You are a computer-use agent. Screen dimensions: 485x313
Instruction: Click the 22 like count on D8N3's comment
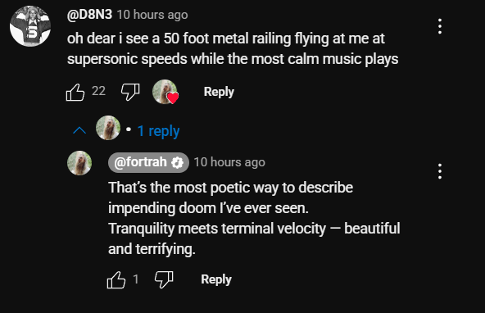click(98, 91)
